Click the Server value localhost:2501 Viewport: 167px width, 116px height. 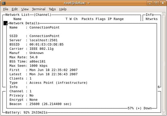click(44, 40)
